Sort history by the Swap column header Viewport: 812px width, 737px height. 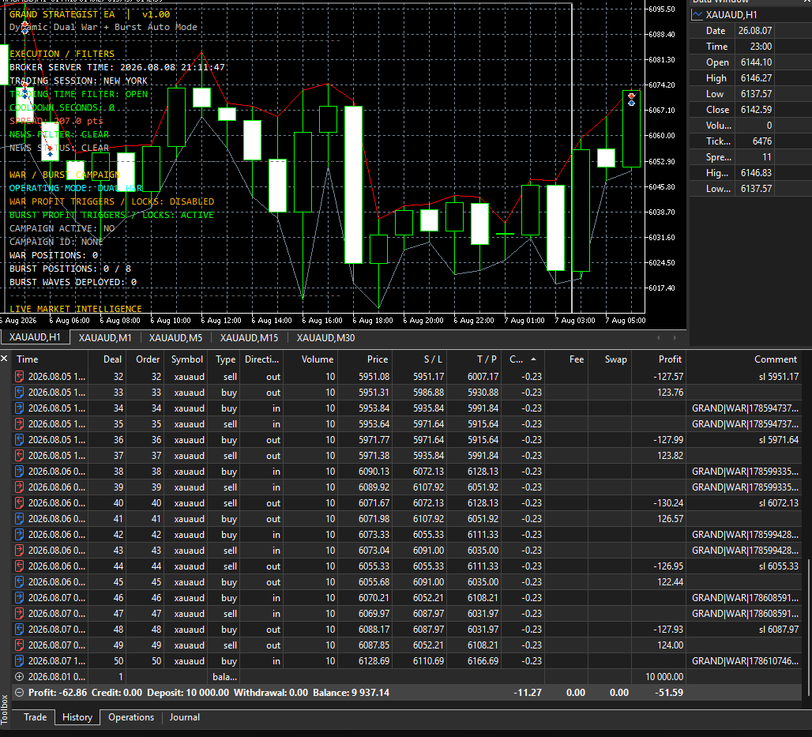click(x=610, y=359)
